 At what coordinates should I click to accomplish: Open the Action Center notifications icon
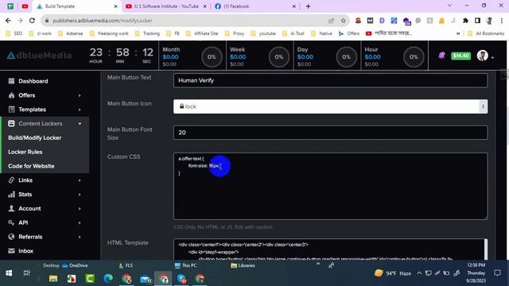coord(497,272)
